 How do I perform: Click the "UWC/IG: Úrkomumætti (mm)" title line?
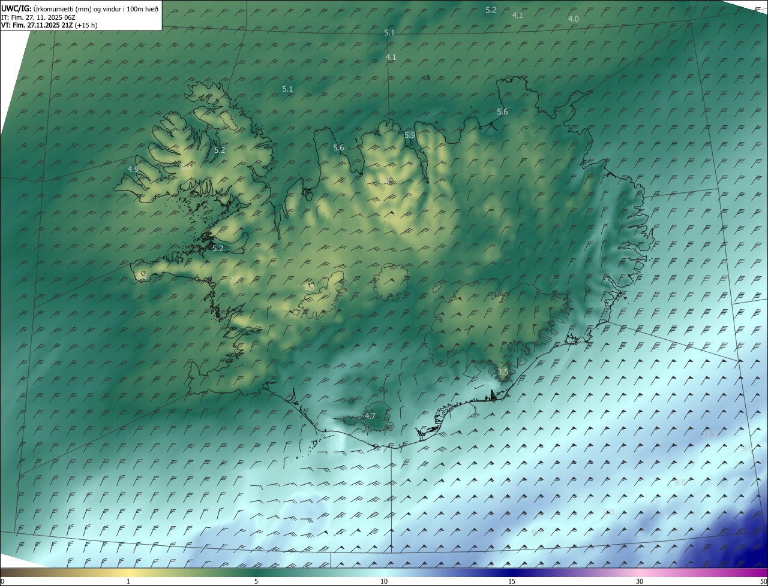[80, 8]
